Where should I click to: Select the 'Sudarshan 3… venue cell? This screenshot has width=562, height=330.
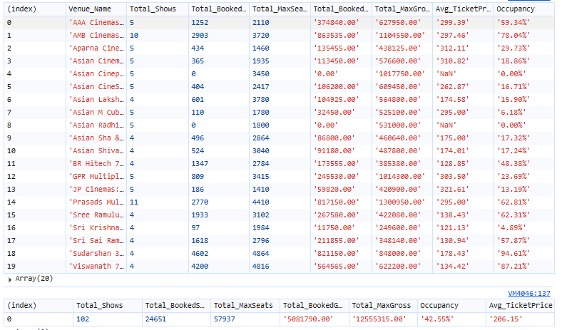[x=96, y=253]
